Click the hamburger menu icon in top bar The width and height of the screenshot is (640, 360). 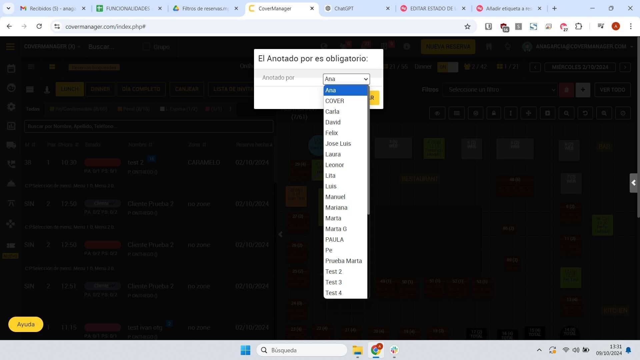[10, 47]
